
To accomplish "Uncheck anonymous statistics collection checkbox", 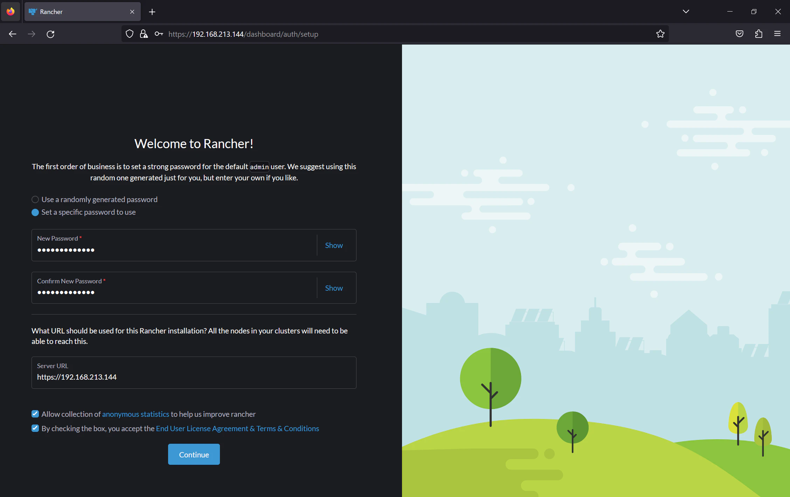I will 35,414.
